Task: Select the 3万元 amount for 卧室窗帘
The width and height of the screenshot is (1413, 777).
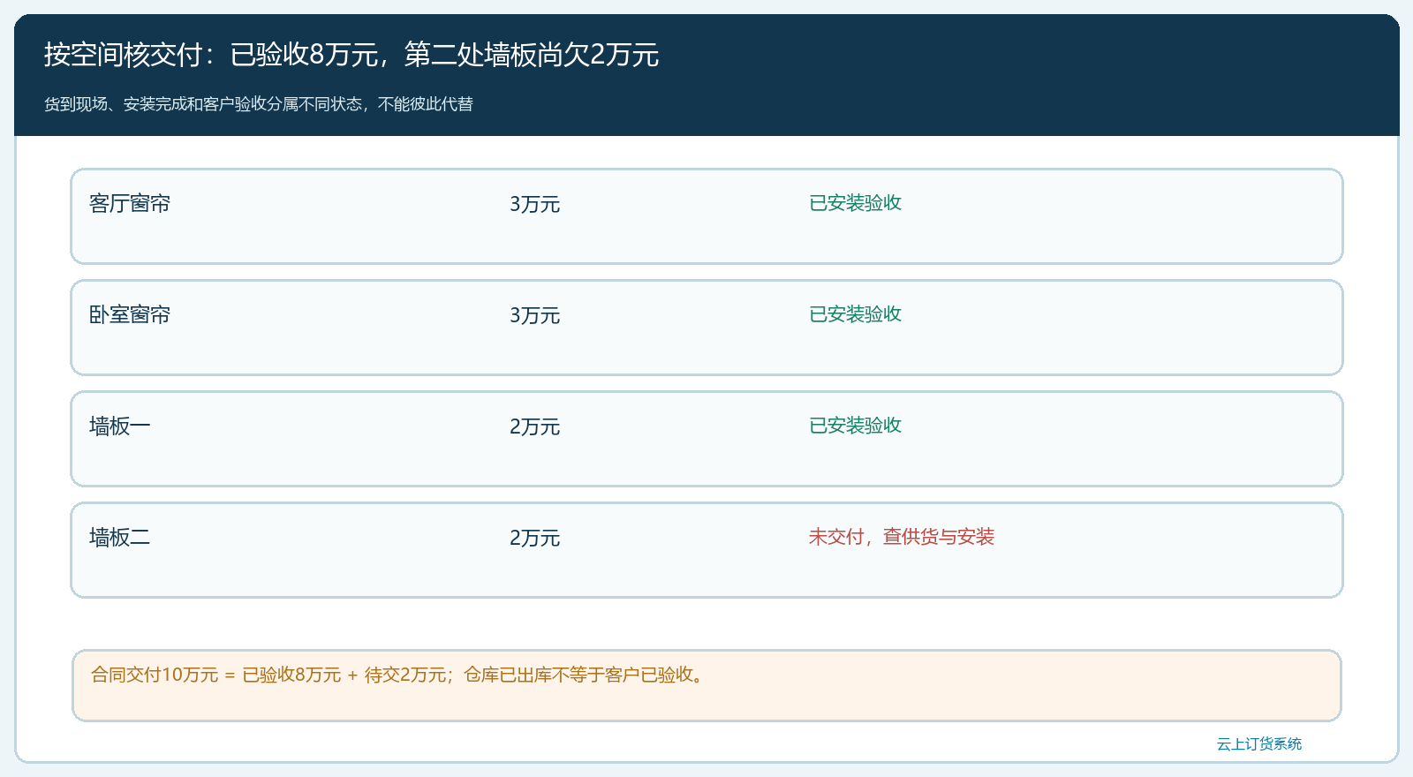Action: 535,315
